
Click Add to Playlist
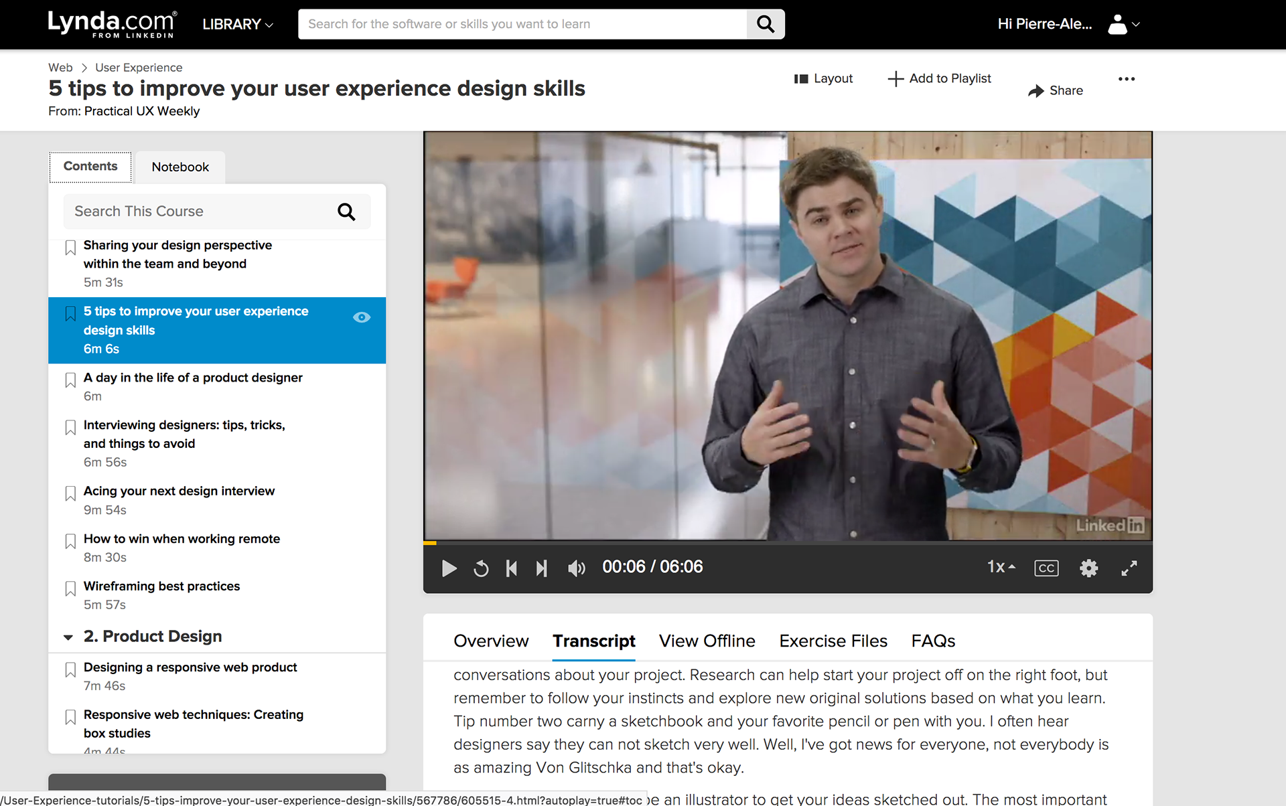pos(939,78)
